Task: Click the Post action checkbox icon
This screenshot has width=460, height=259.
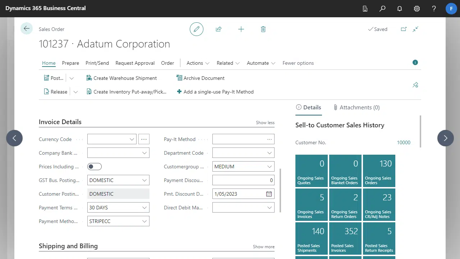Action: [46, 78]
